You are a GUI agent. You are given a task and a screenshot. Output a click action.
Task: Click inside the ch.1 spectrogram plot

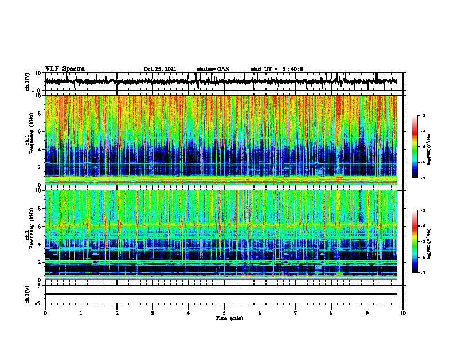pos(221,140)
